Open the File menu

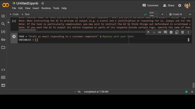[x=14, y=8]
